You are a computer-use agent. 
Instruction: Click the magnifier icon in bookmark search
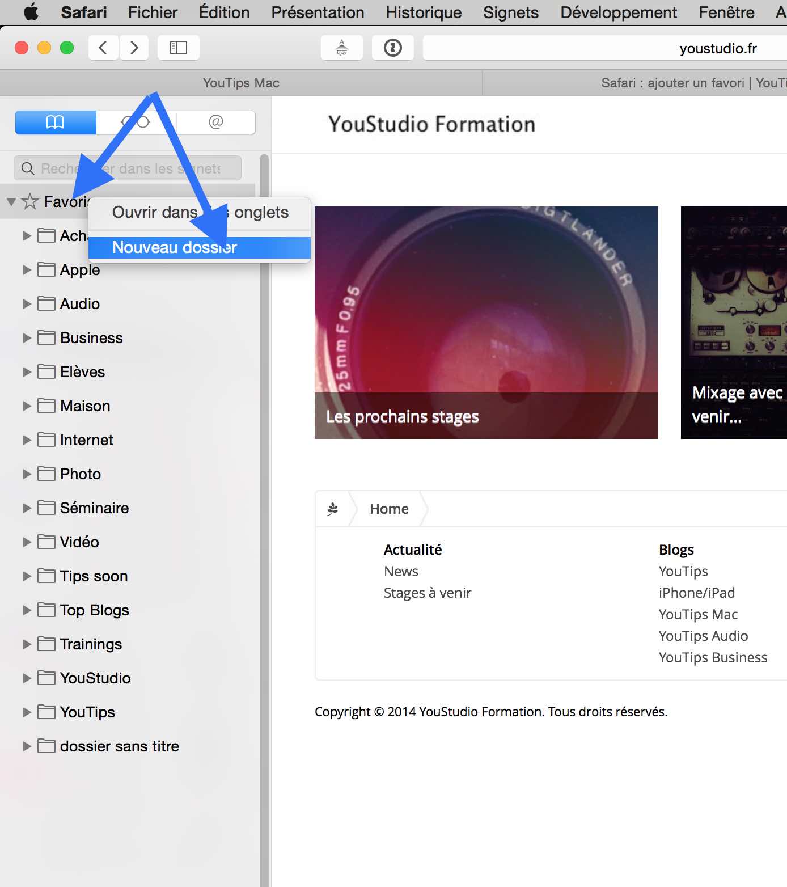tap(28, 168)
